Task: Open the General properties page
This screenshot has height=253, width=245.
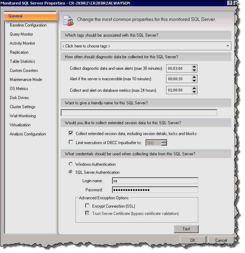Action: [x=30, y=16]
